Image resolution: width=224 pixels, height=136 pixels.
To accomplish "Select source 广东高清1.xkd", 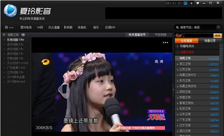I will point(16,68).
